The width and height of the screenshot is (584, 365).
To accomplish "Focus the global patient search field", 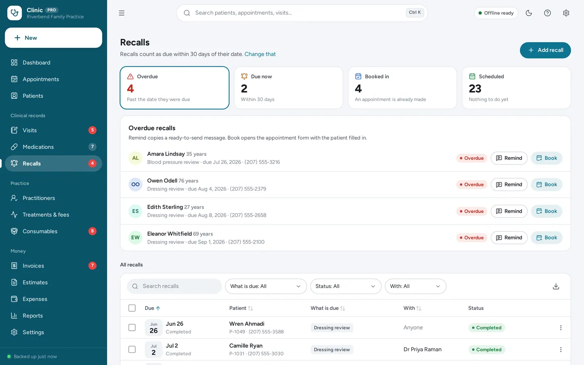I will click(x=302, y=13).
